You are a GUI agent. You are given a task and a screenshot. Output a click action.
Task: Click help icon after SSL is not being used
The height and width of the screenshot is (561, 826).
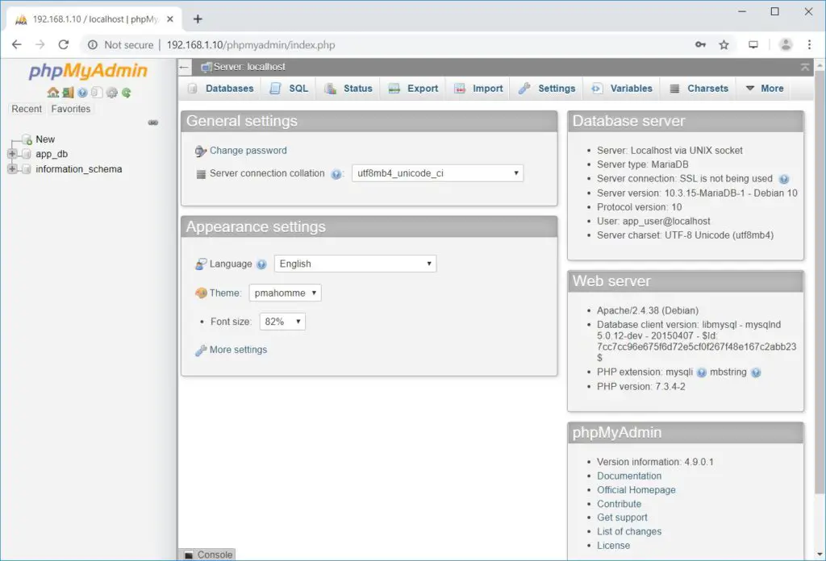pos(784,179)
